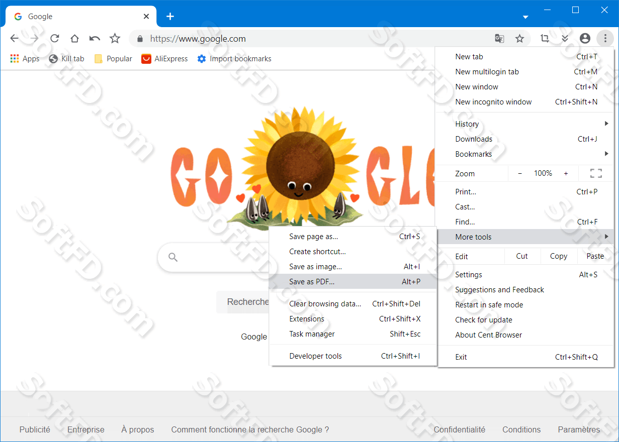Click the À propos footer link
The height and width of the screenshot is (442, 619).
point(138,430)
